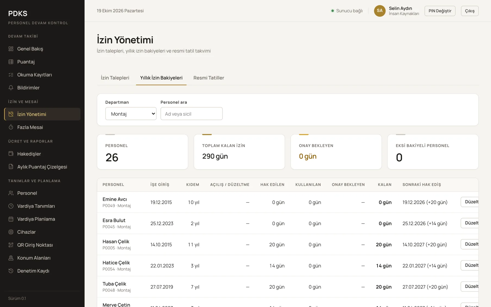The height and width of the screenshot is (307, 491).
Task: Open the Cihazlar chip icon
Action: [x=11, y=232]
